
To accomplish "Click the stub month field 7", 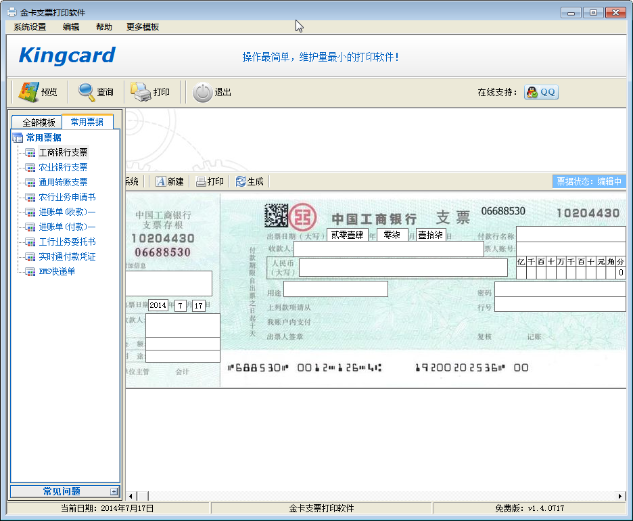I will point(180,306).
